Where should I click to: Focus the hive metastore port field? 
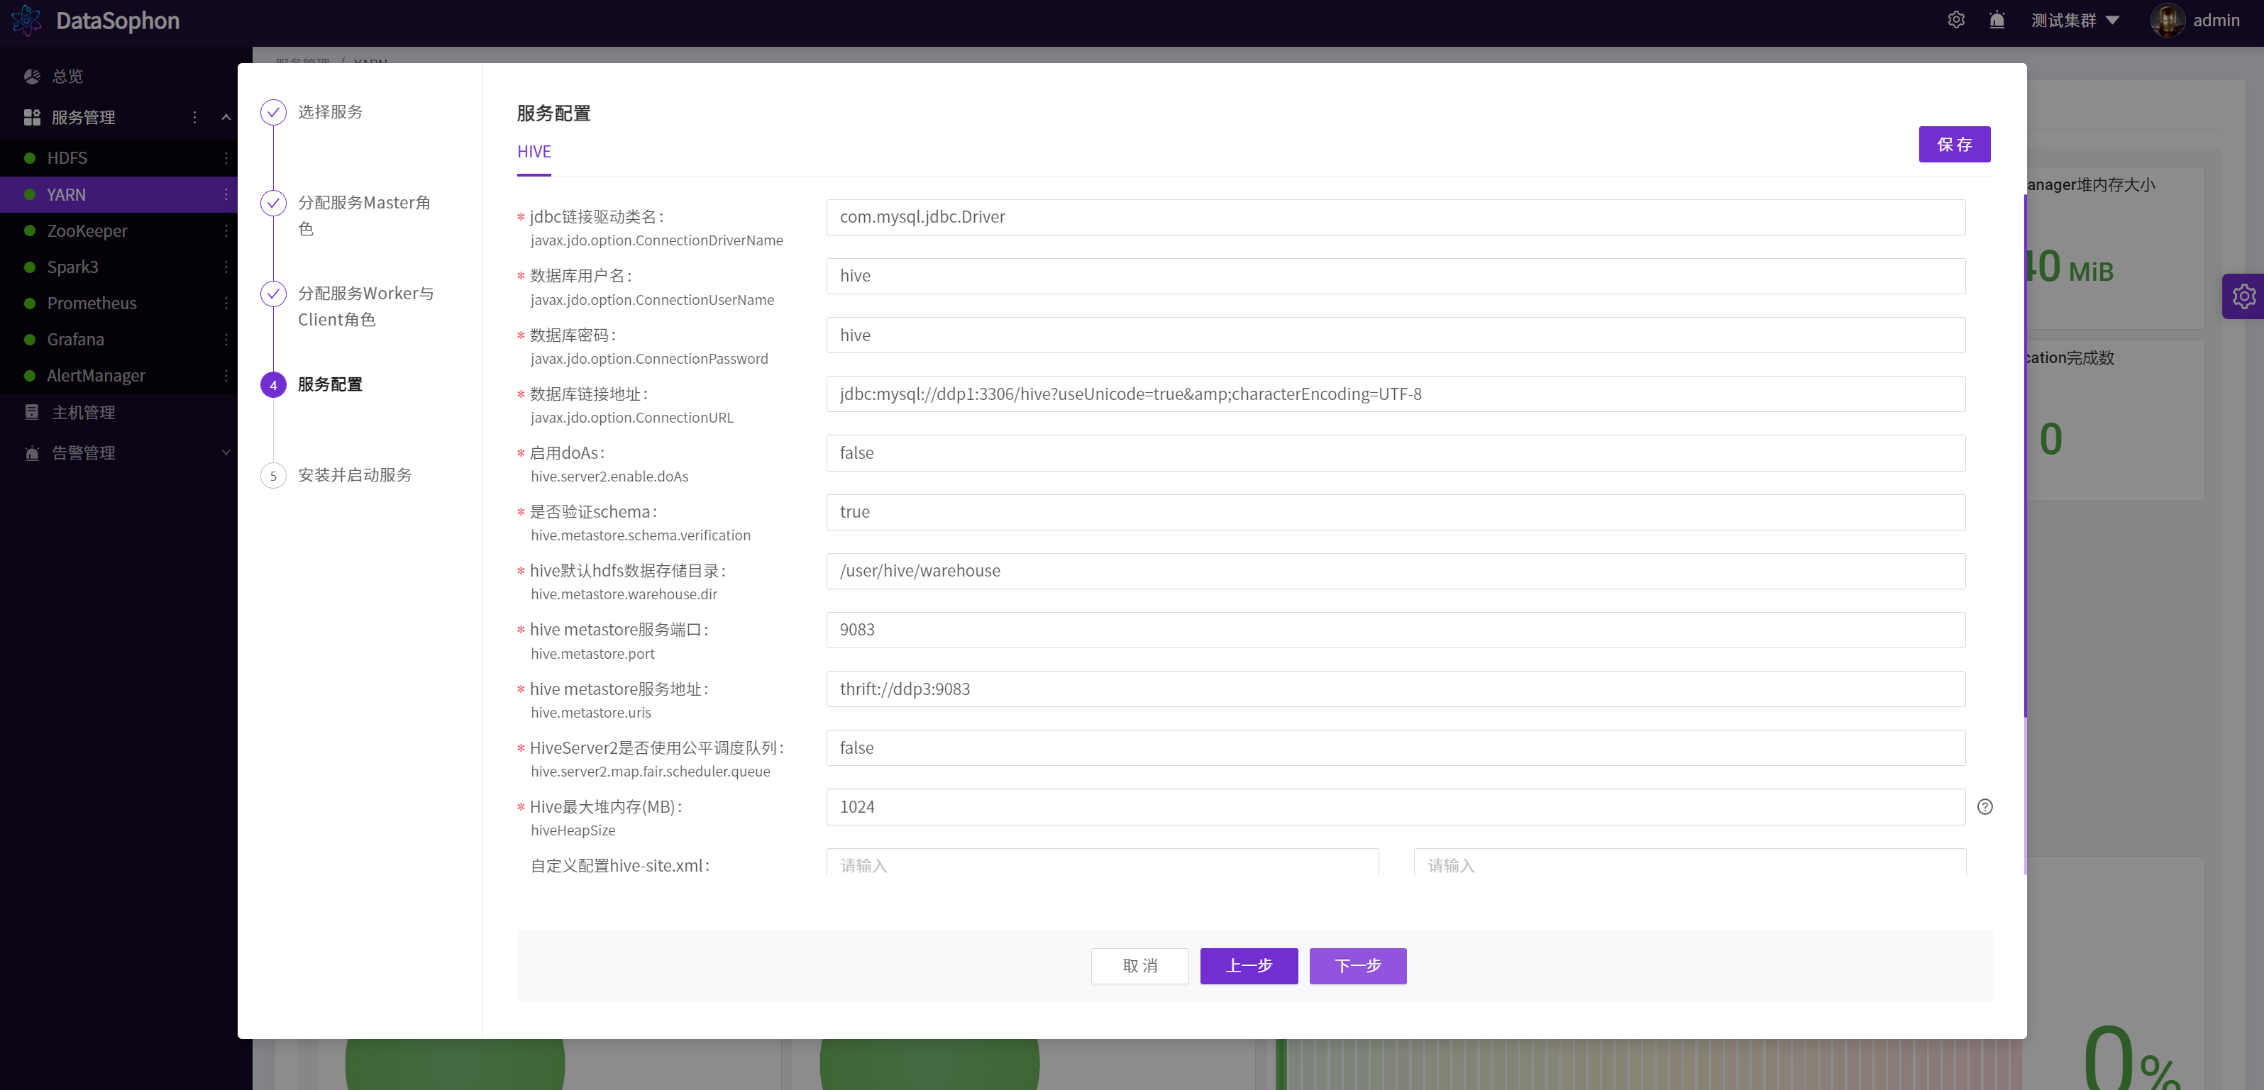[x=1395, y=630]
